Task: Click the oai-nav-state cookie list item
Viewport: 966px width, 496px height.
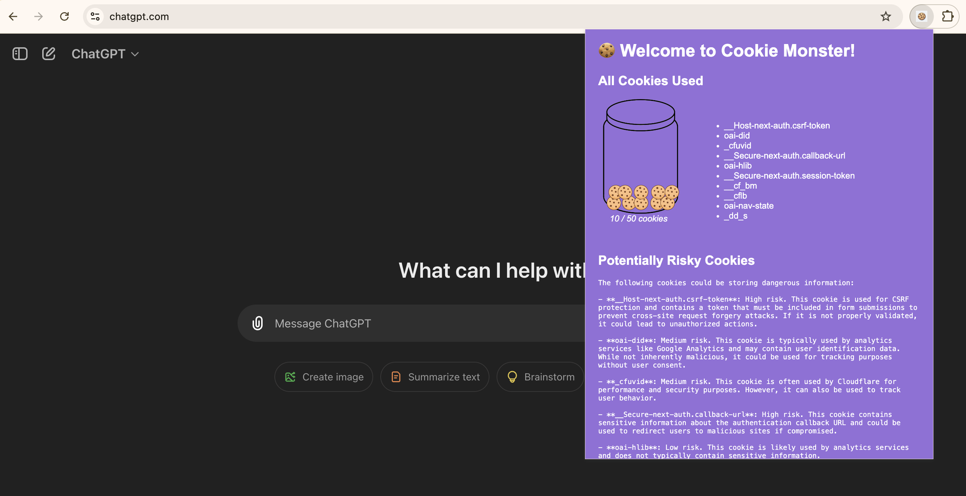Action: point(748,206)
